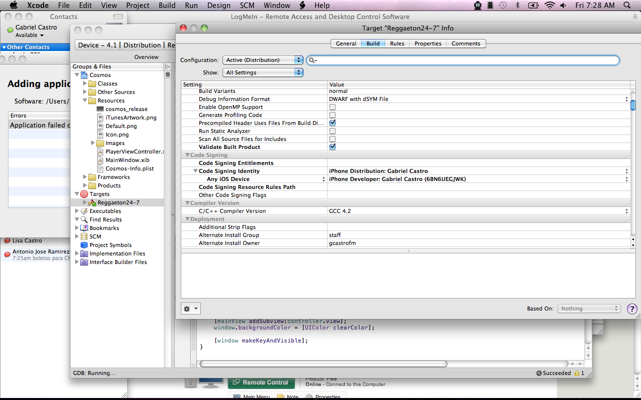Select the Reggaeton24-7 target icon
This screenshot has height=400, width=641.
tap(92, 202)
